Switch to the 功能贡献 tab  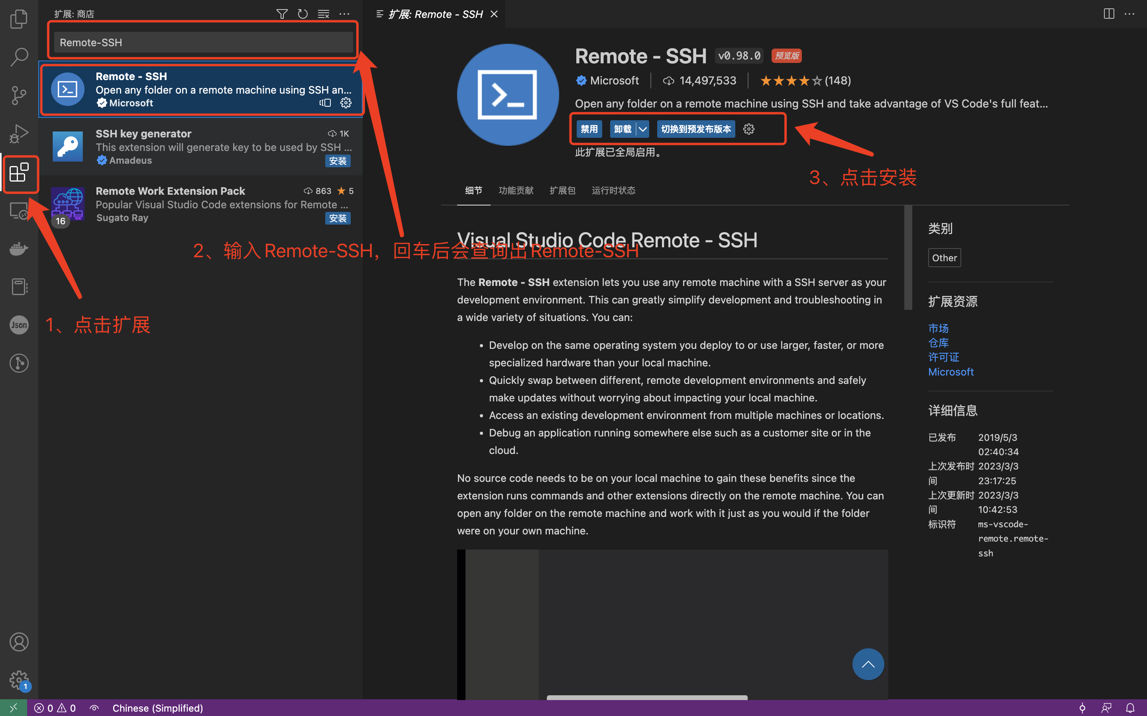pyautogui.click(x=516, y=190)
